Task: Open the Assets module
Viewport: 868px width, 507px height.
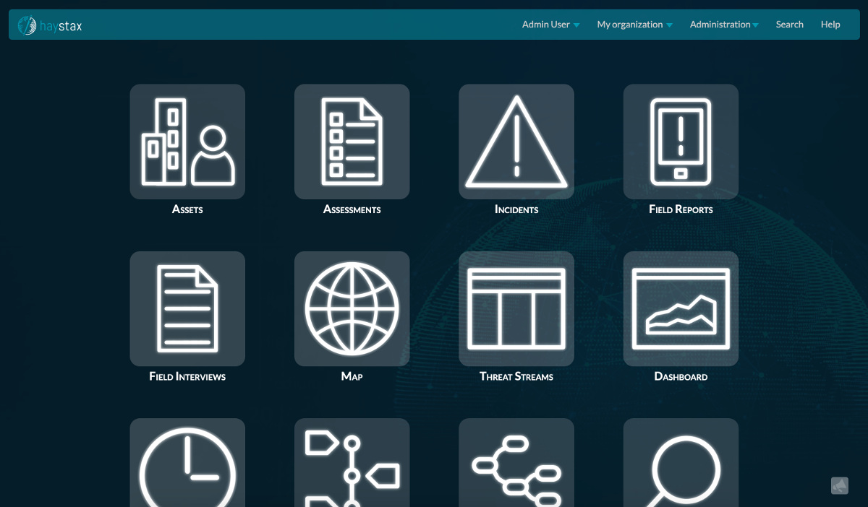Action: 187,142
